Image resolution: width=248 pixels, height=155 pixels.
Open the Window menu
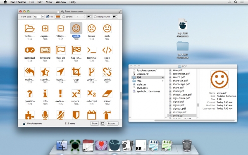61,2
